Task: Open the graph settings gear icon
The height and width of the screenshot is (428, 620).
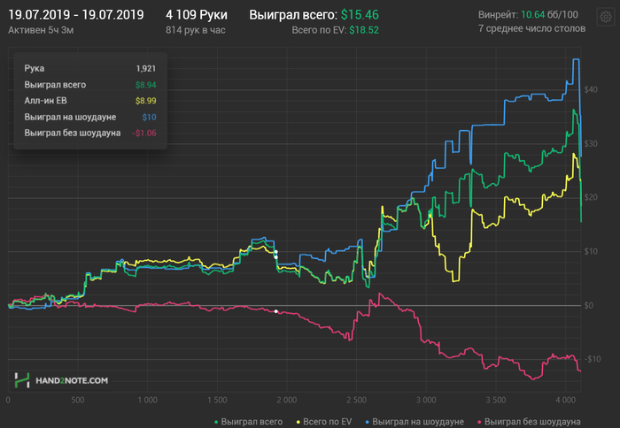Action: pos(605,17)
